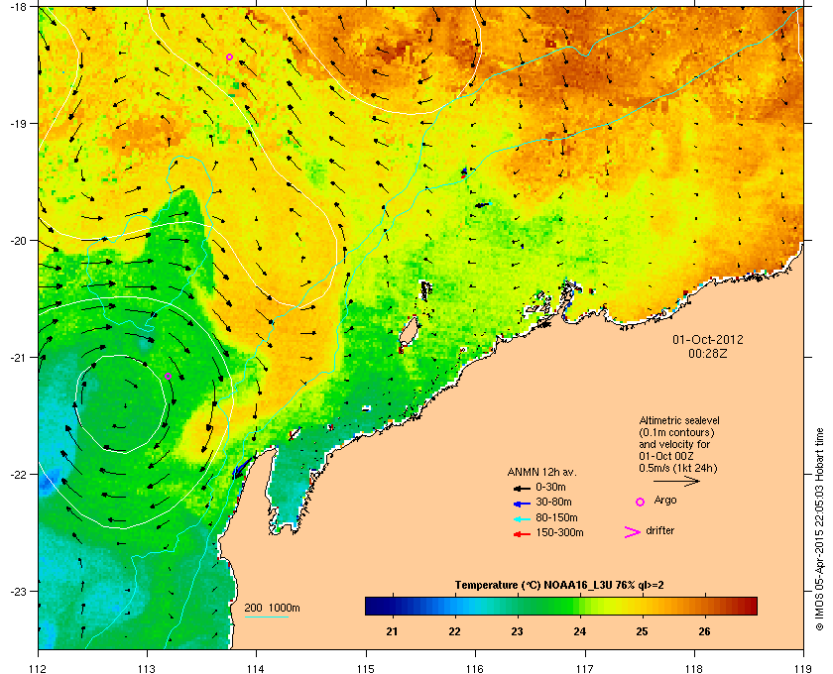Click the black 0-30m arrow legend symbol
The width and height of the screenshot is (833, 674).
[x=522, y=488]
